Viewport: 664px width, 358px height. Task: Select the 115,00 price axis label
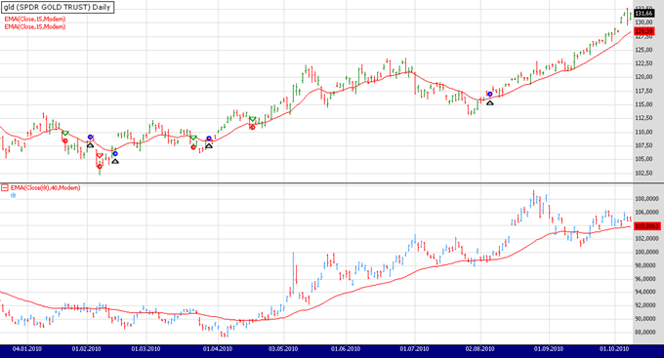(643, 104)
